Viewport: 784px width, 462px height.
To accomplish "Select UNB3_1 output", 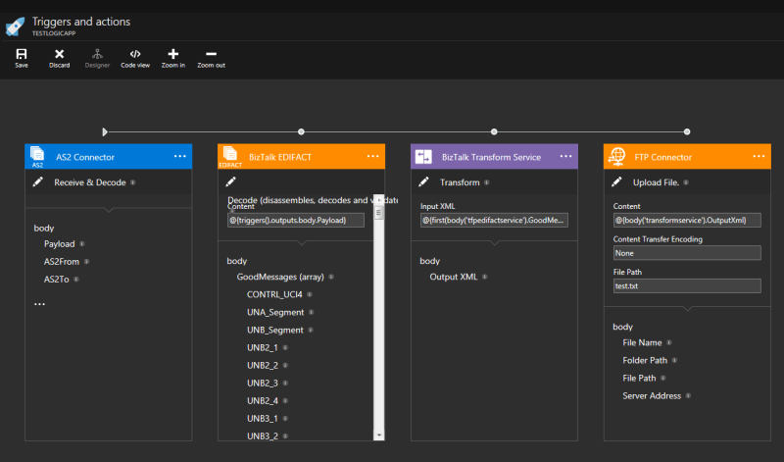I will (x=263, y=419).
